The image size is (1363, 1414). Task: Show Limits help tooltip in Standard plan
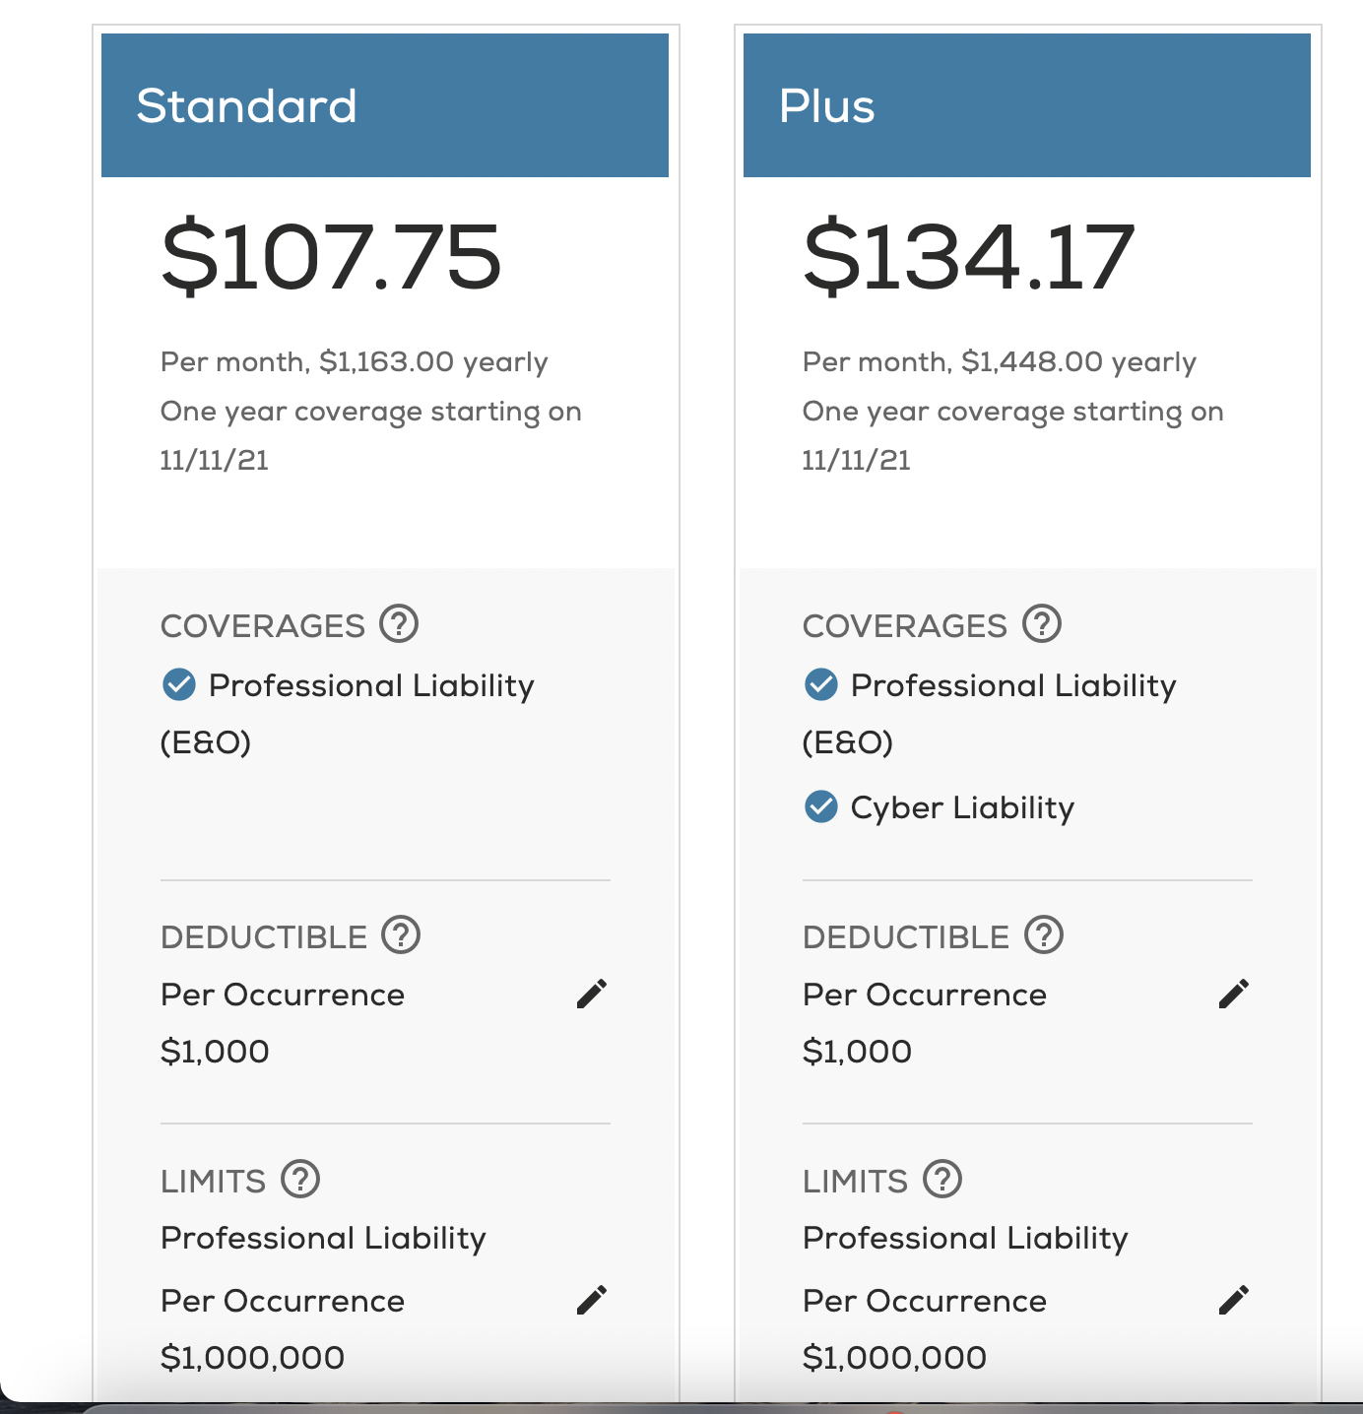coord(300,1179)
